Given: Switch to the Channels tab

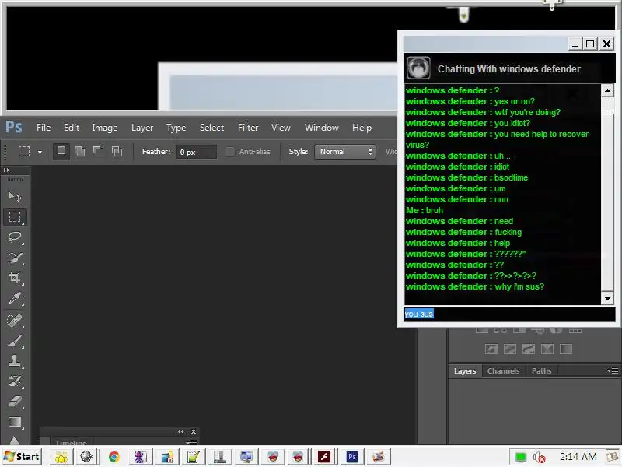Looking at the screenshot, I should click(x=503, y=371).
